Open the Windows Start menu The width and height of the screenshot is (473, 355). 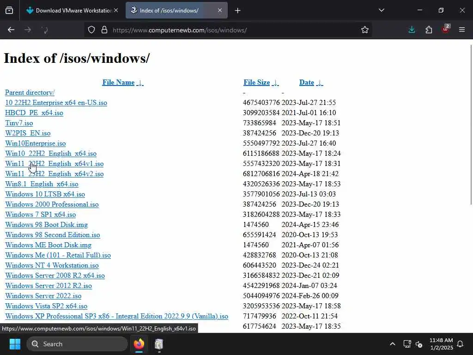(15, 344)
